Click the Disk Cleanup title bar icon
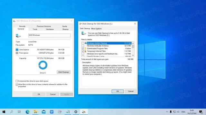Screen dimensions: 206x115 (x=80, y=24)
